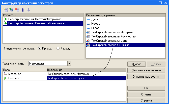The height and width of the screenshot is (104, 169).
Task: Click the Стоимость field row
Action: (x=25, y=78)
